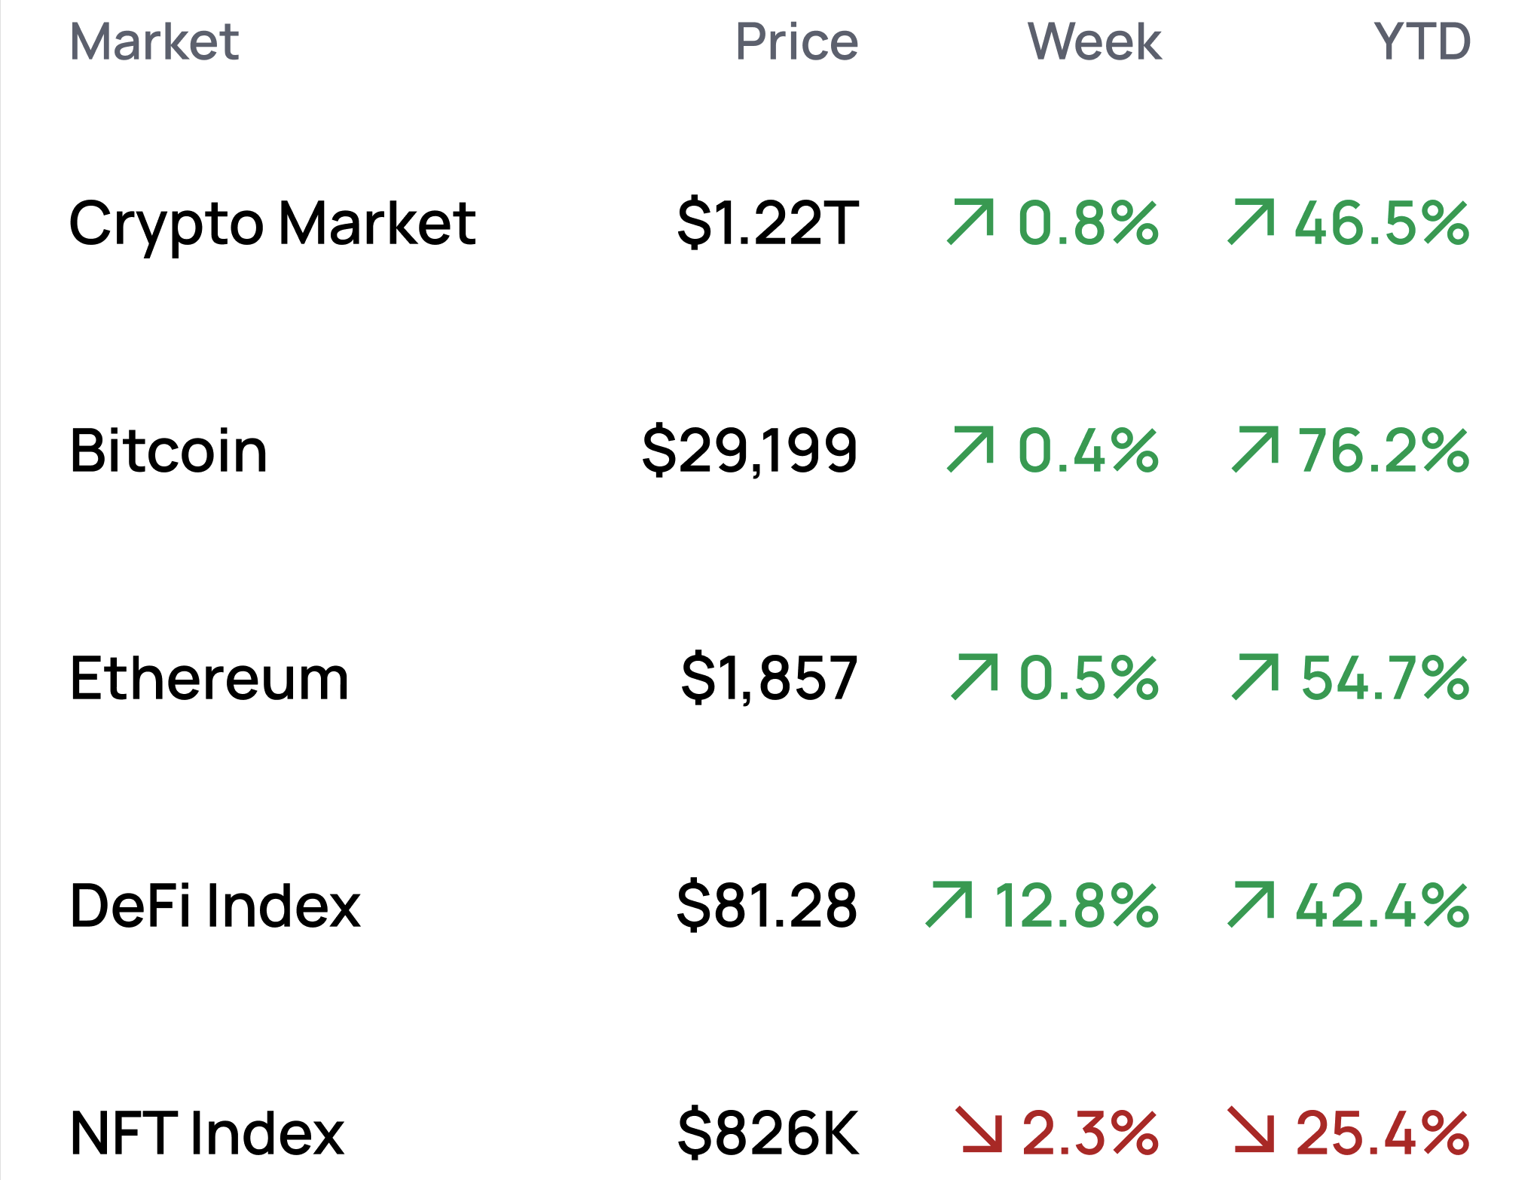Open the Ethereum row label
The height and width of the screenshot is (1180, 1540).
point(209,679)
